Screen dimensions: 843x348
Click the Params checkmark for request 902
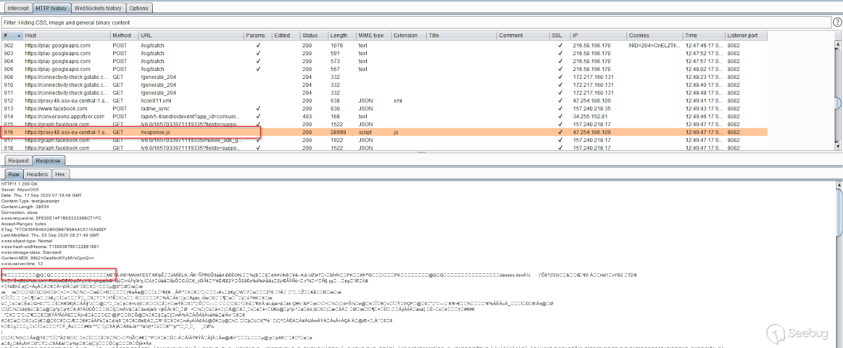tap(258, 46)
